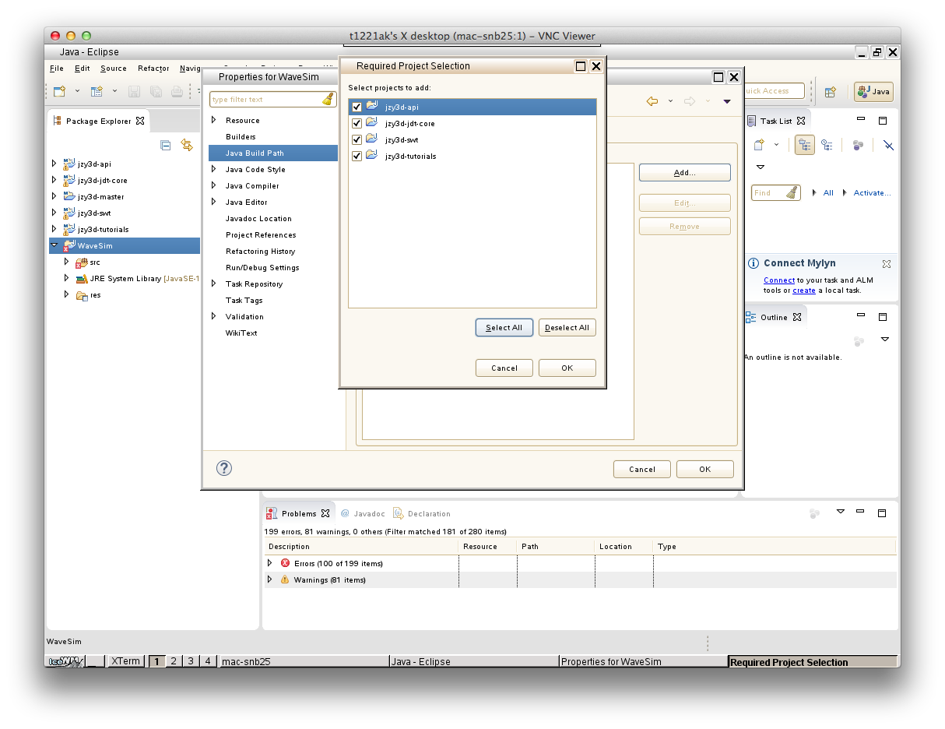The height and width of the screenshot is (729, 945).
Task: Select Javadoc Location in the properties list
Action: (x=258, y=218)
